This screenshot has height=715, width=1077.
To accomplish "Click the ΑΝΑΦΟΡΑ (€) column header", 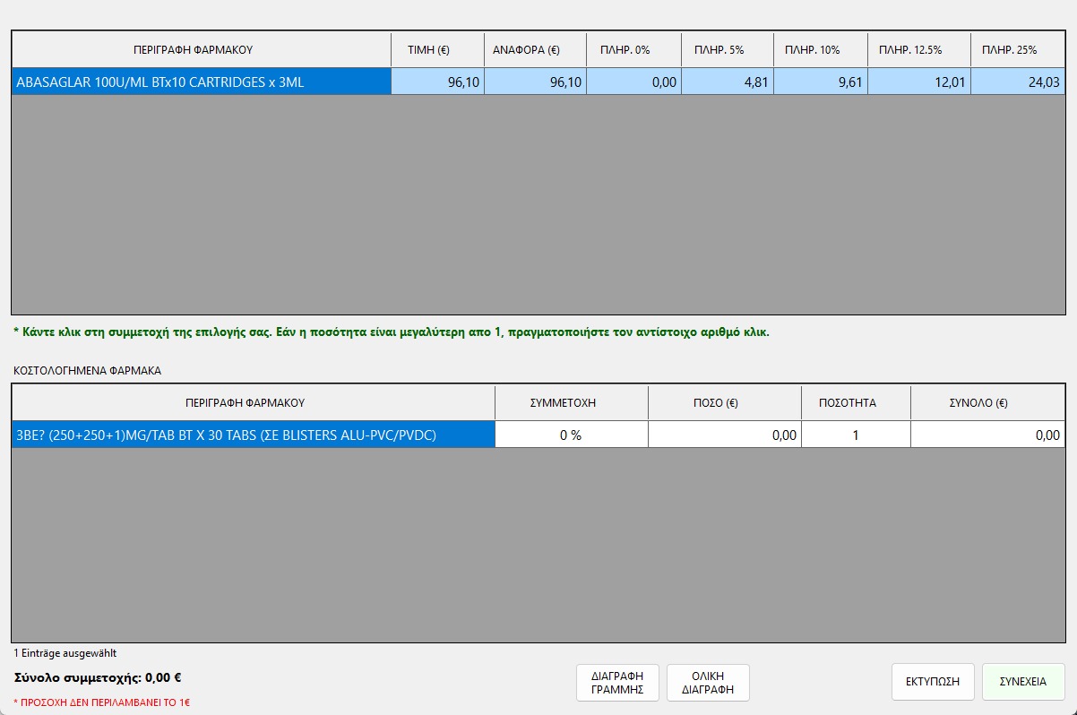I will click(x=536, y=50).
